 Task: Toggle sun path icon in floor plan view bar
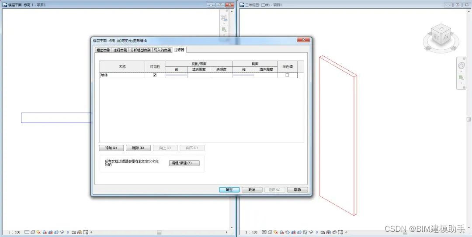click(38, 232)
